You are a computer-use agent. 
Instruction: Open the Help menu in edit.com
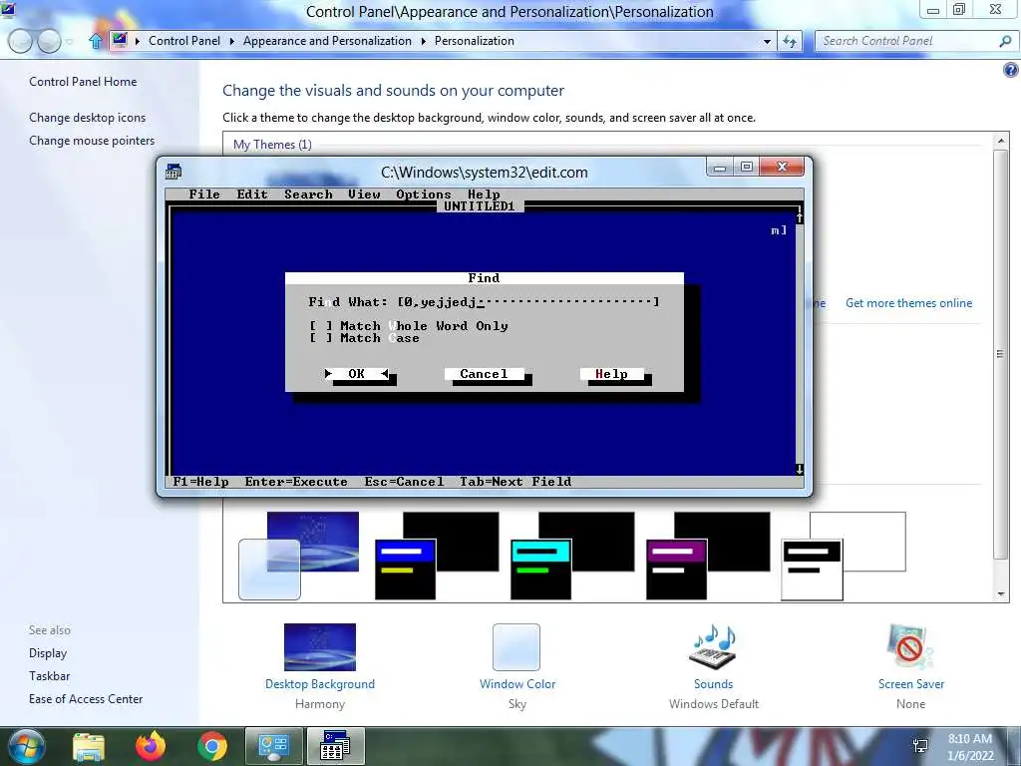(484, 194)
